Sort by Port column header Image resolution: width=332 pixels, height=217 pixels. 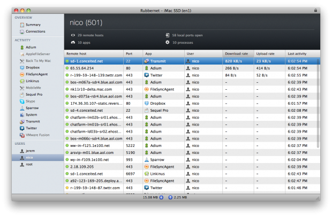coord(133,53)
